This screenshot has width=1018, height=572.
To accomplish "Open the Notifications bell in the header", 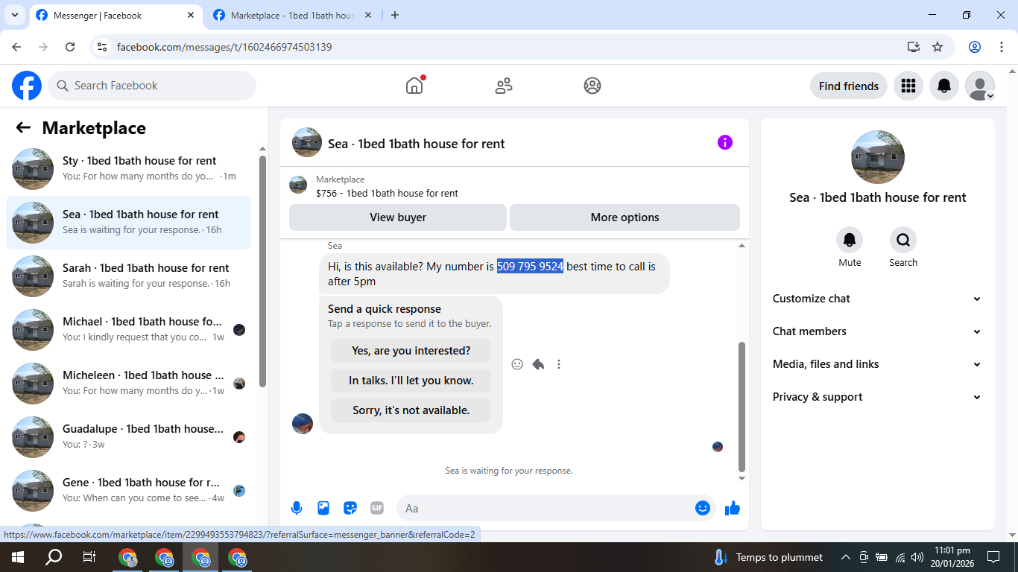I will 944,86.
